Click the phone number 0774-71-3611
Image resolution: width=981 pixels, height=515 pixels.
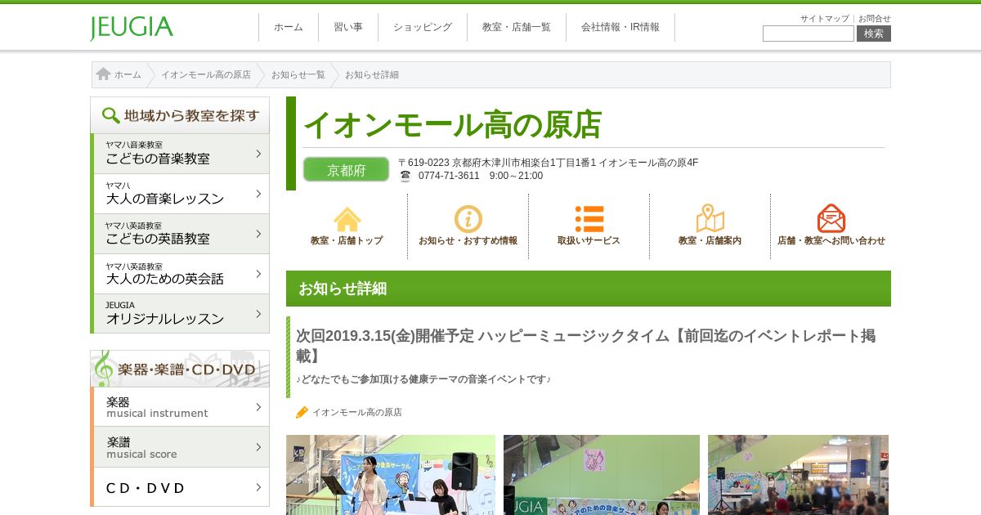click(449, 176)
